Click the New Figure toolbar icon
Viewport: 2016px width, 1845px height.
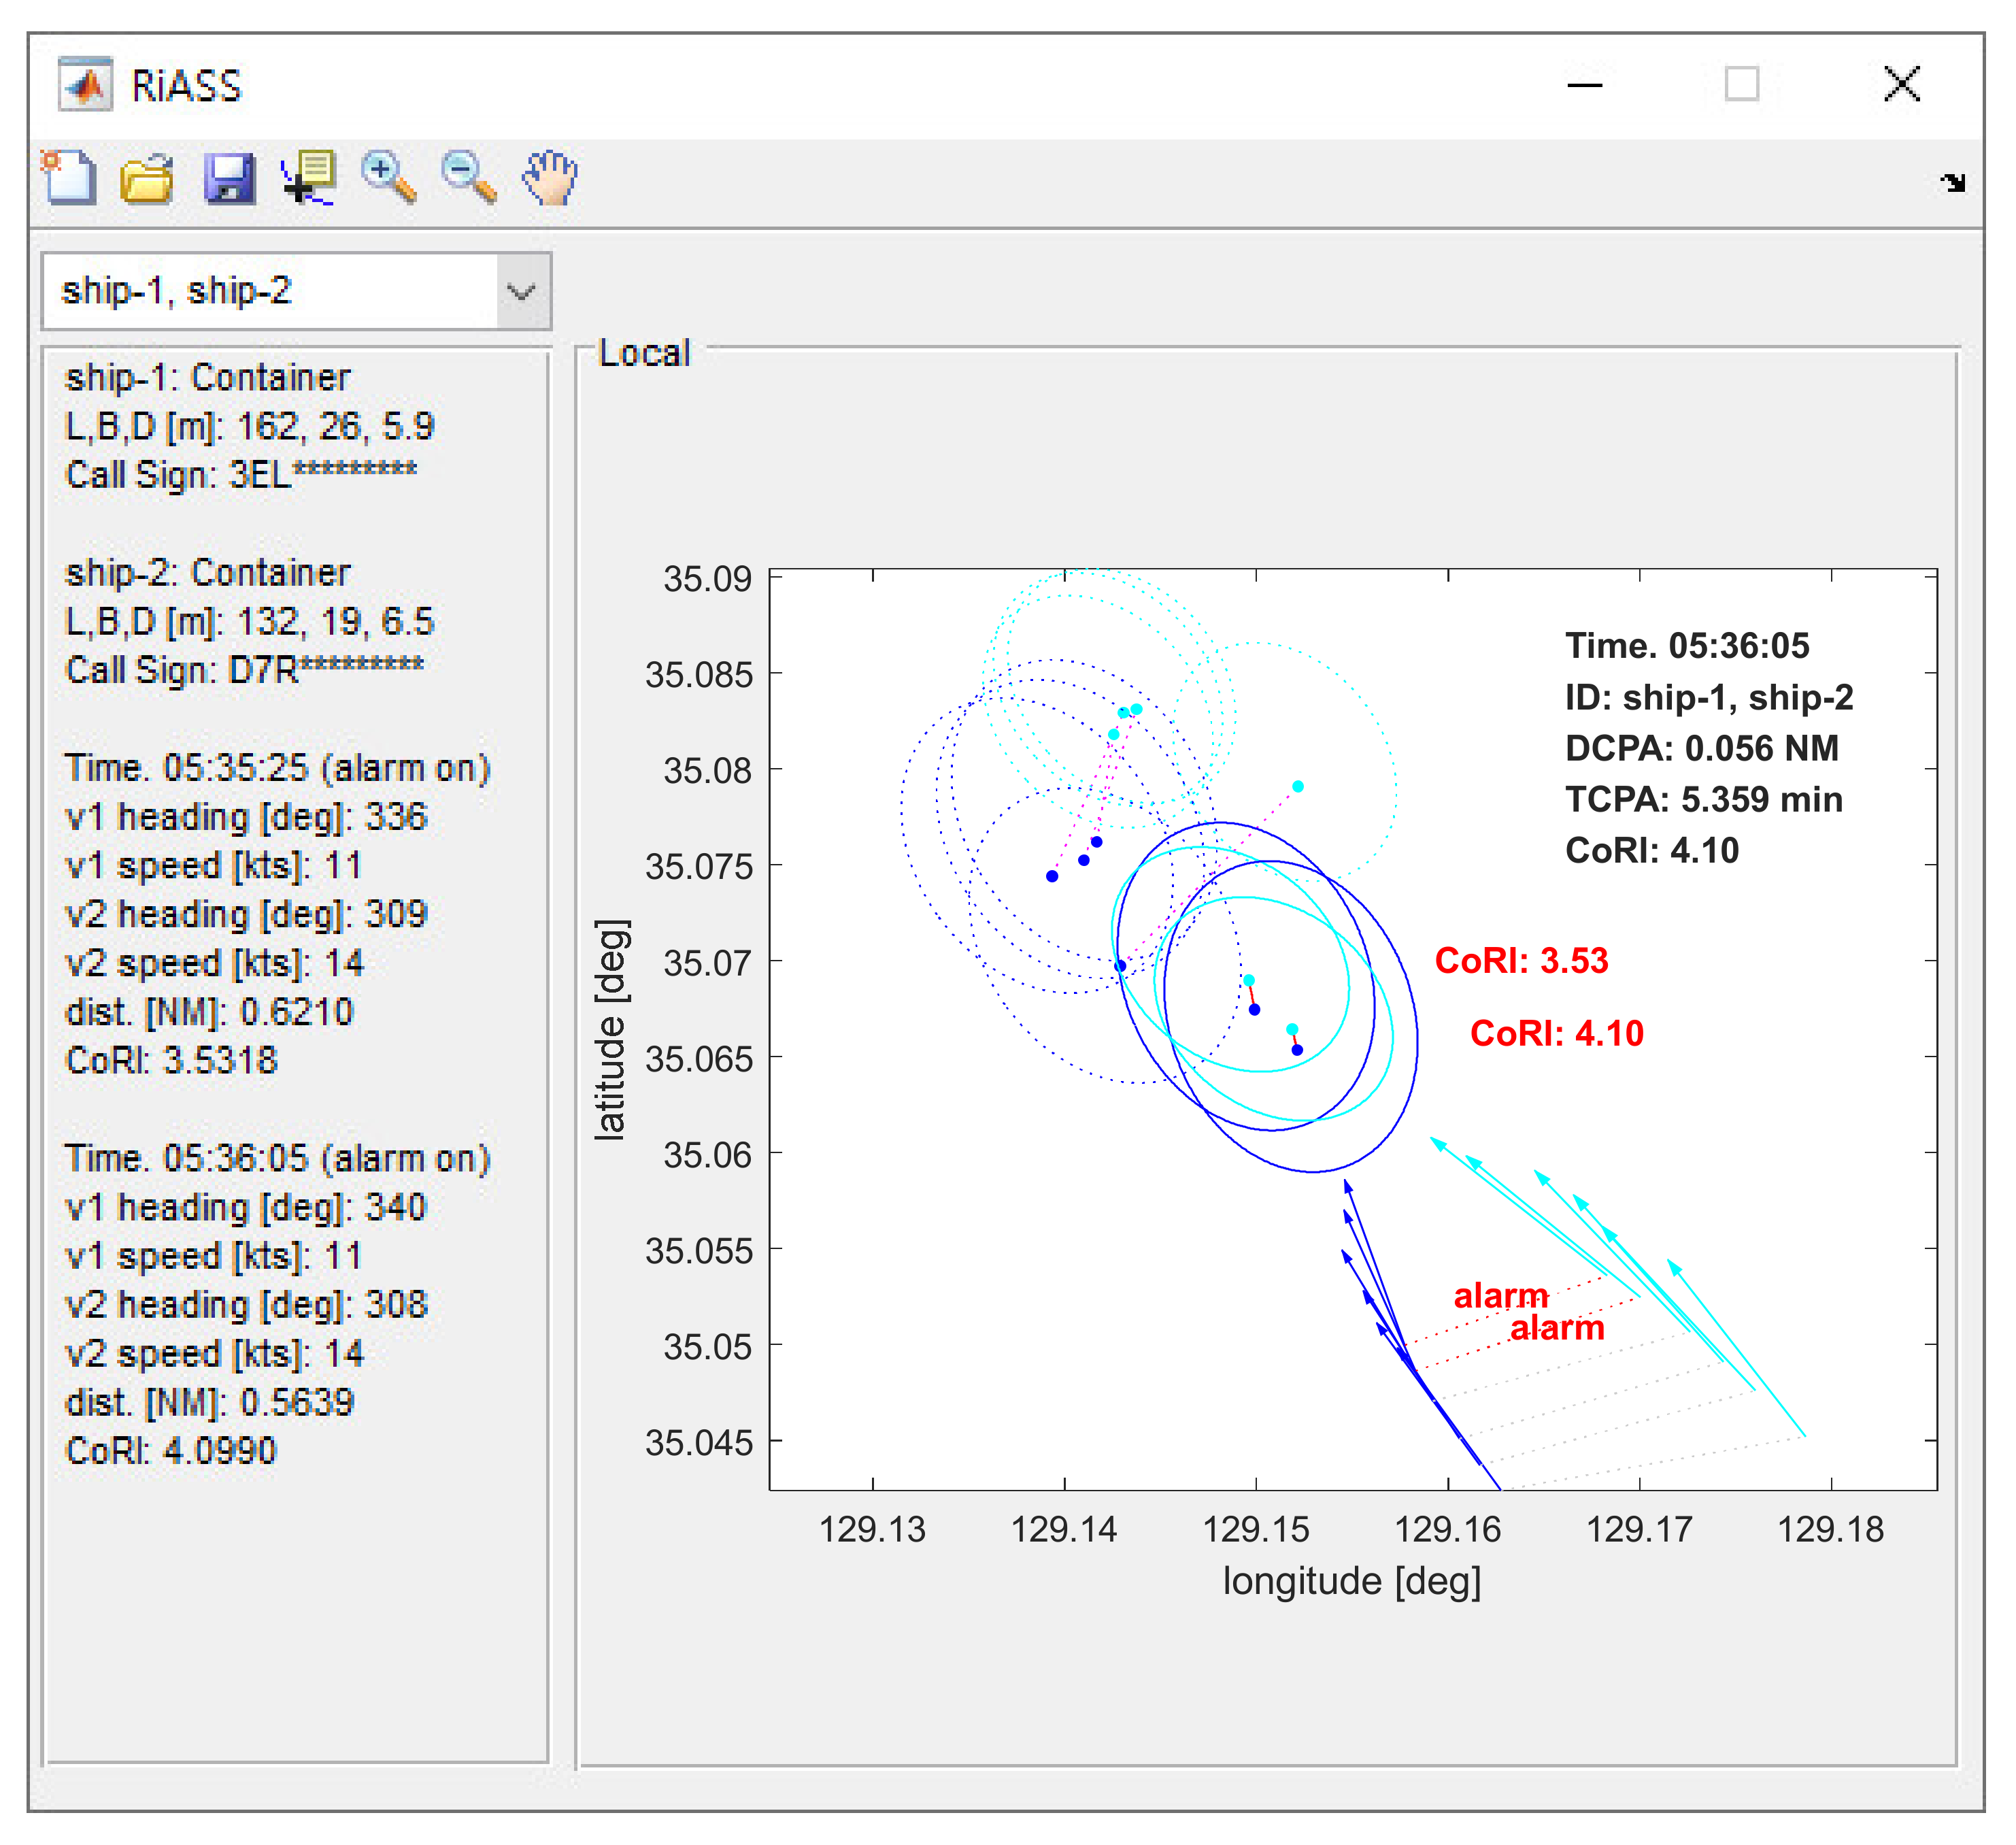69,178
